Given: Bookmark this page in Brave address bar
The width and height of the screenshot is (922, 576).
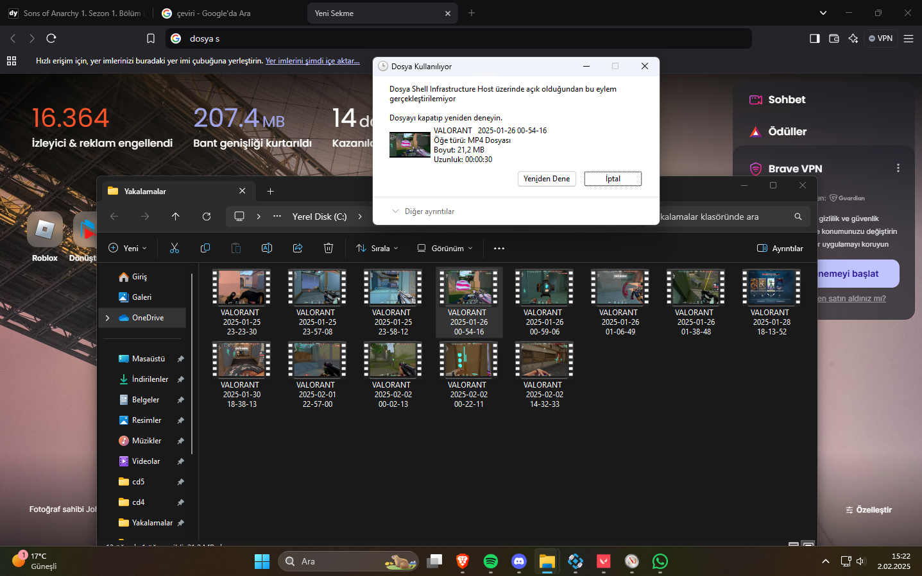Looking at the screenshot, I should 151,38.
